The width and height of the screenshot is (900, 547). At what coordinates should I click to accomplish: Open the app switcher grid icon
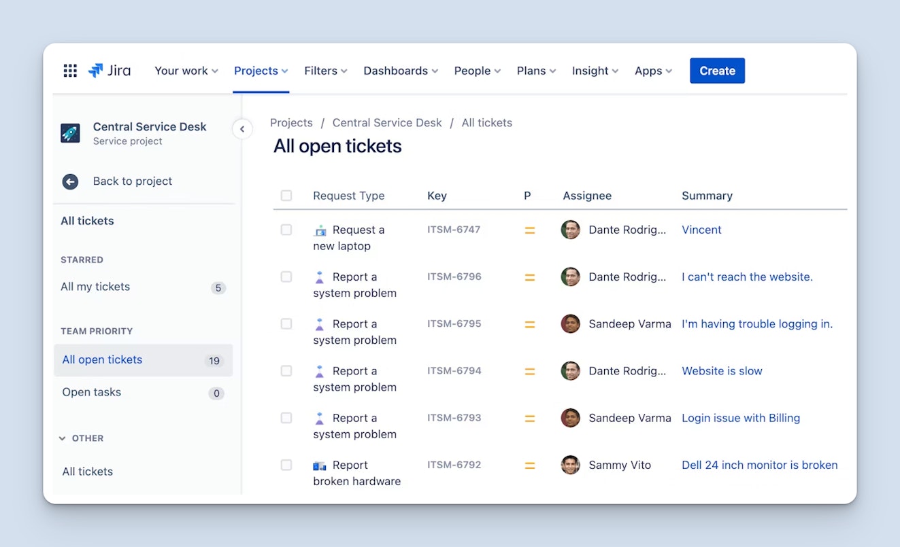70,71
